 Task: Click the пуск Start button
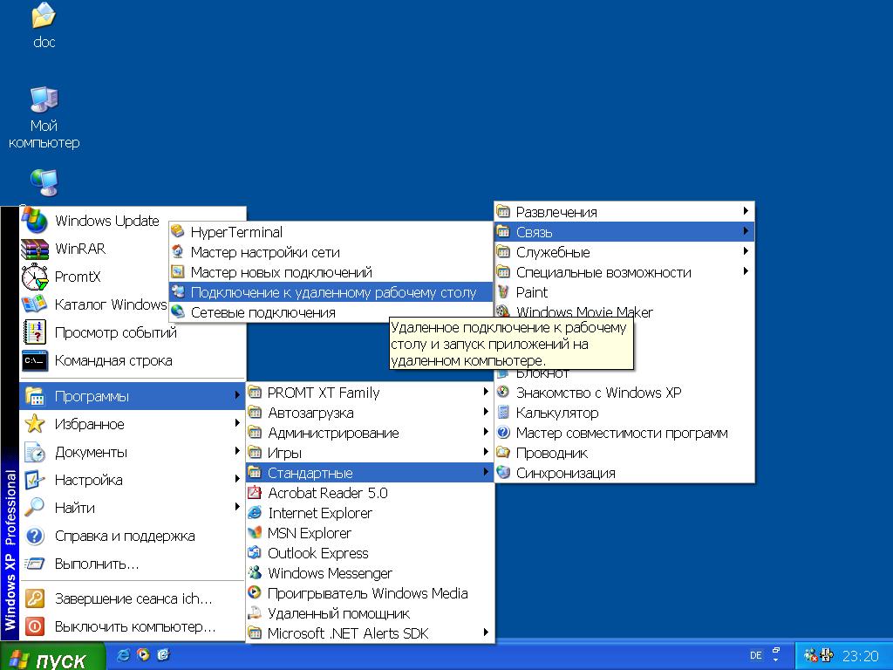52,657
